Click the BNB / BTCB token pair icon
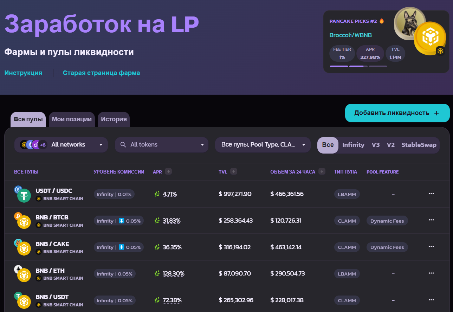 pyautogui.click(x=22, y=221)
